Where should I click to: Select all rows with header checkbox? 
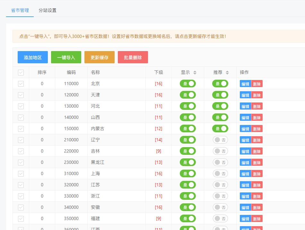coord(21,73)
